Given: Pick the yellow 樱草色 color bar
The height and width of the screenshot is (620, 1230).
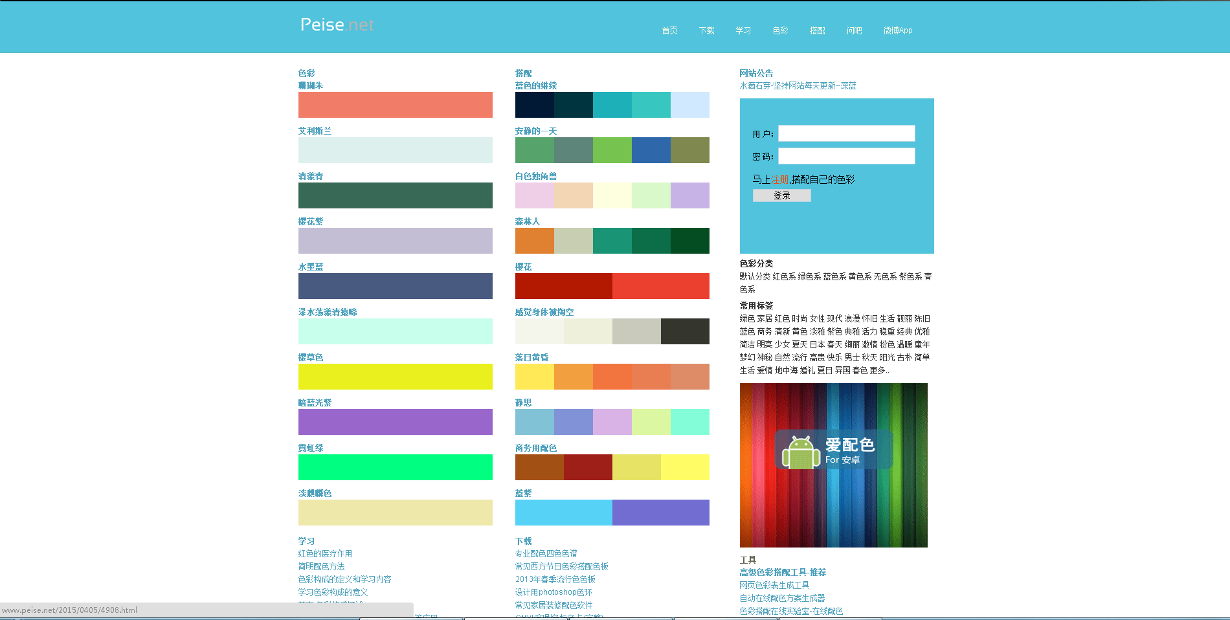Looking at the screenshot, I should tap(395, 377).
